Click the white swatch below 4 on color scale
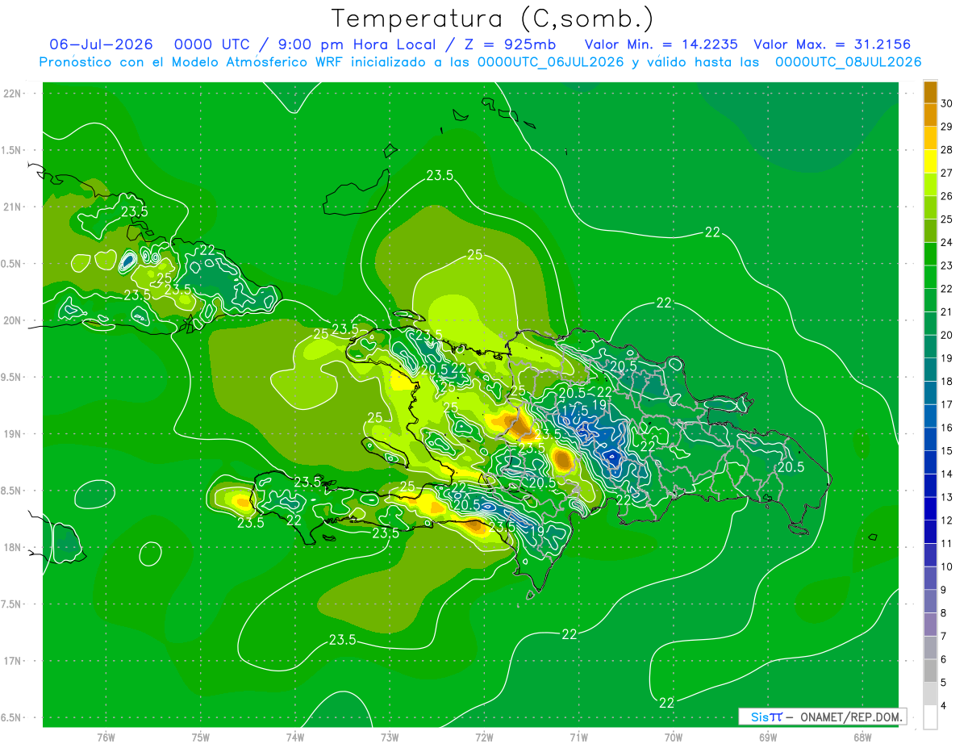968x748 pixels. [x=930, y=717]
